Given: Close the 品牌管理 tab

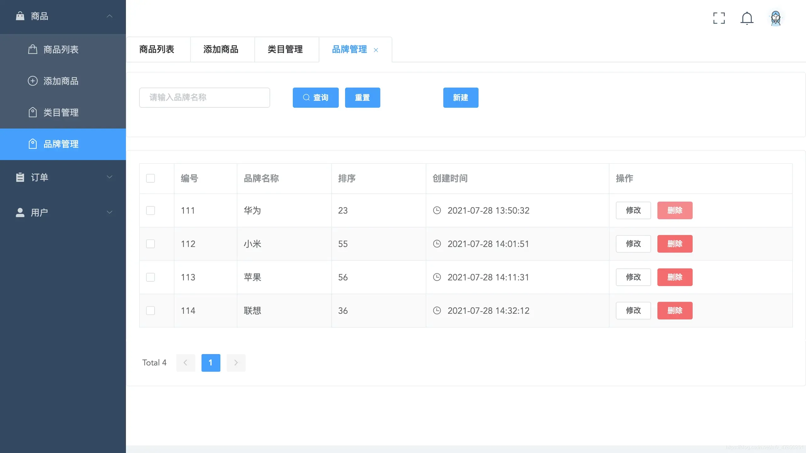Looking at the screenshot, I should pos(376,50).
